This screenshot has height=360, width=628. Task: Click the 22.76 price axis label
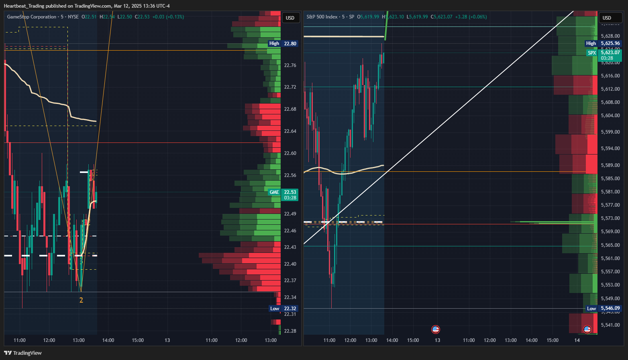pyautogui.click(x=290, y=65)
